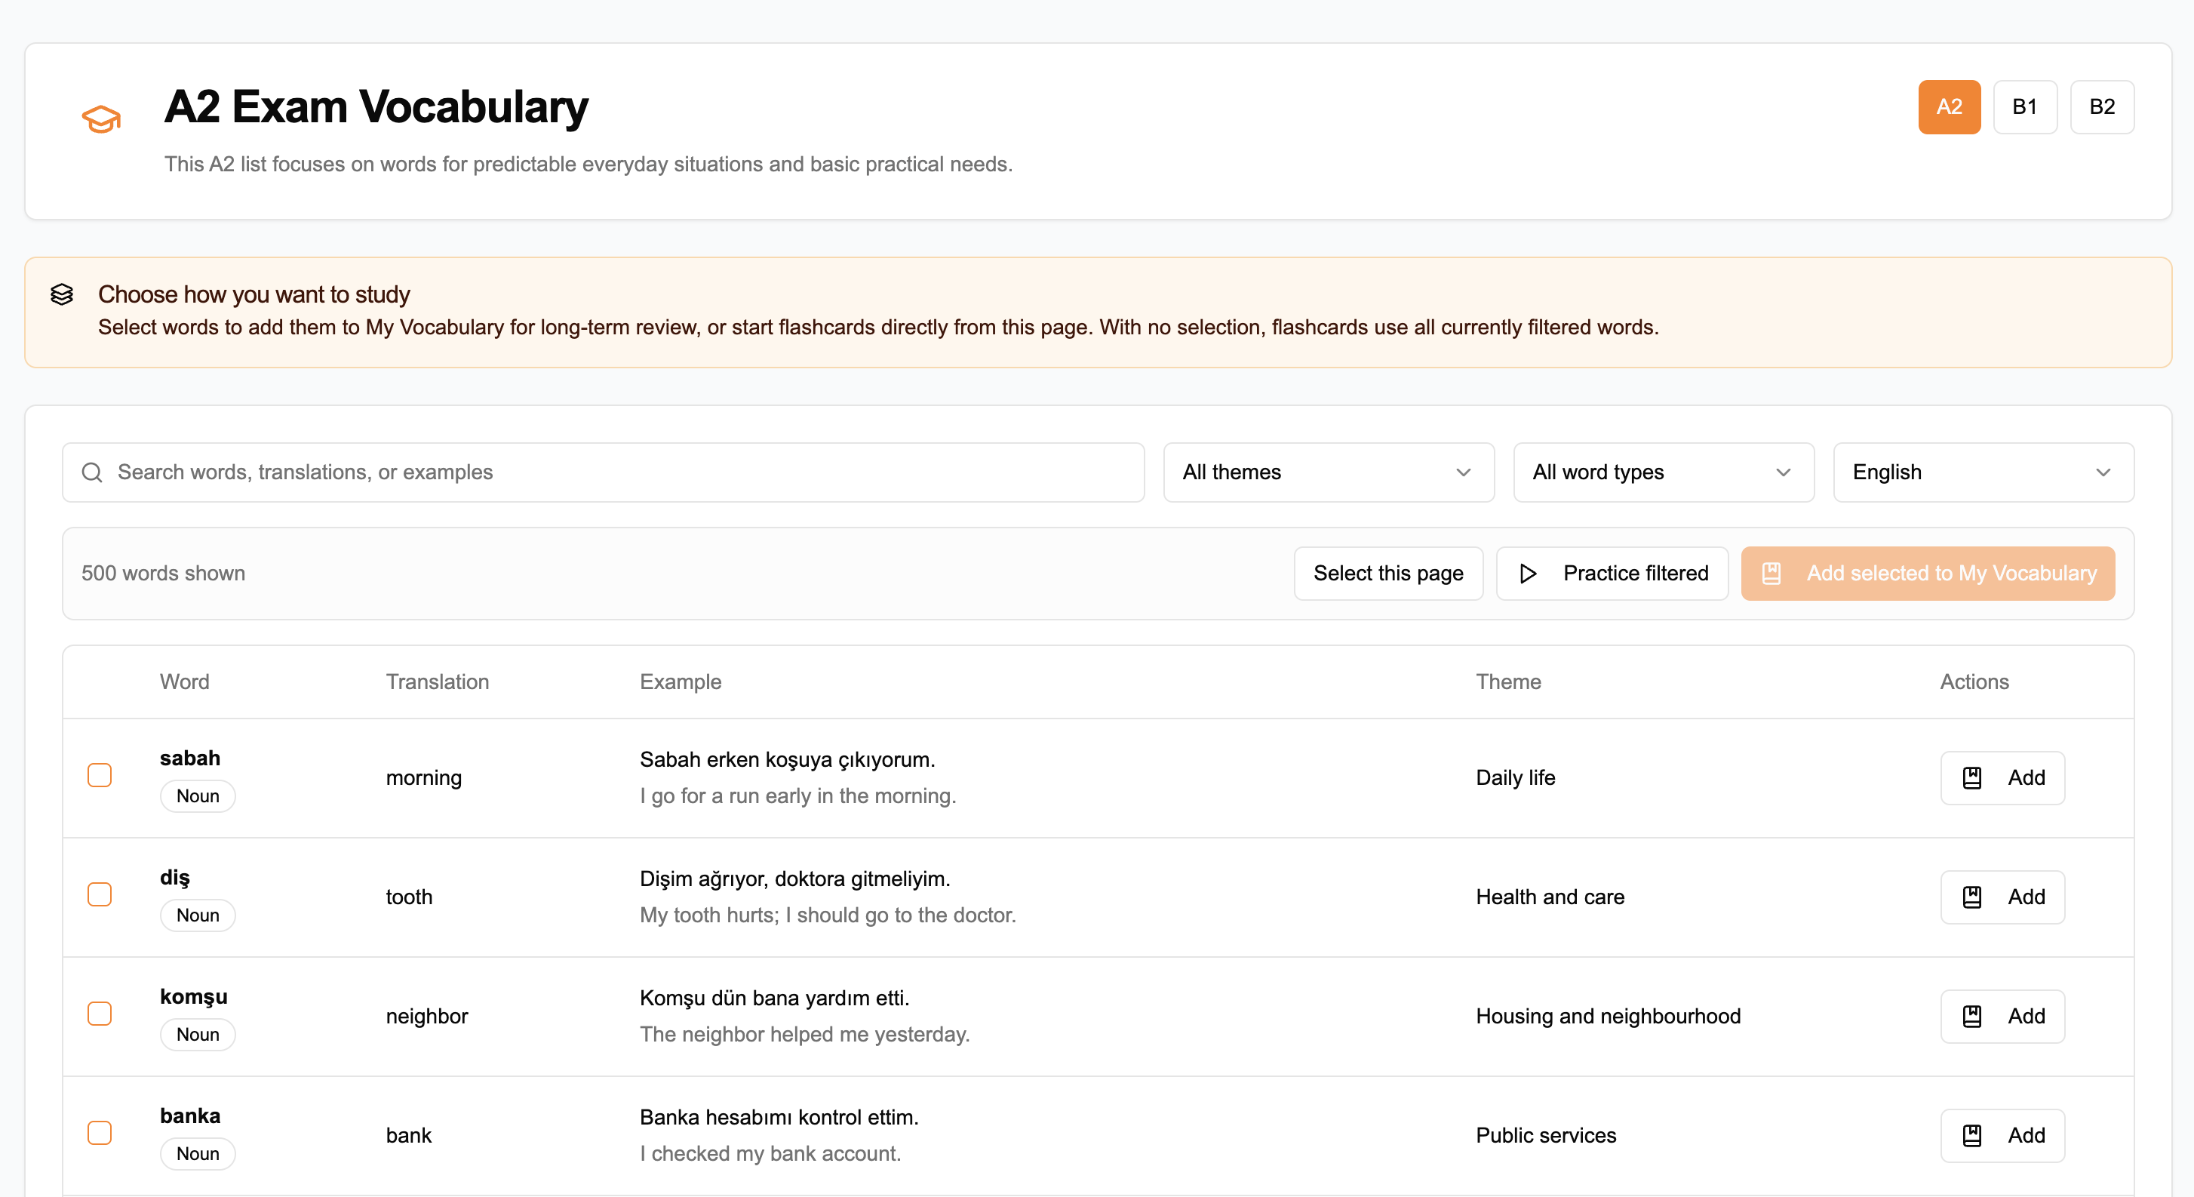Select the banka row checkbox

coord(100,1133)
